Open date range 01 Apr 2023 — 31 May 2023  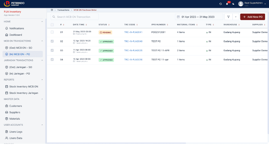click(x=199, y=17)
